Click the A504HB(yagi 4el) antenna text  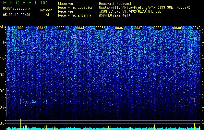(114, 15)
